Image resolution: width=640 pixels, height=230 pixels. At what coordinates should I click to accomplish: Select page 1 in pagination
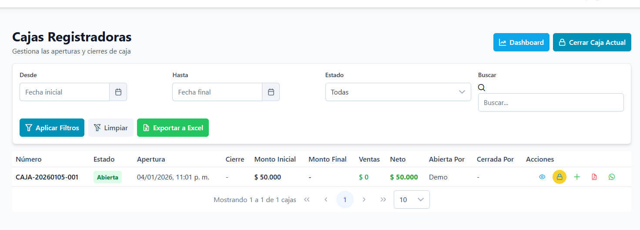pyautogui.click(x=345, y=200)
